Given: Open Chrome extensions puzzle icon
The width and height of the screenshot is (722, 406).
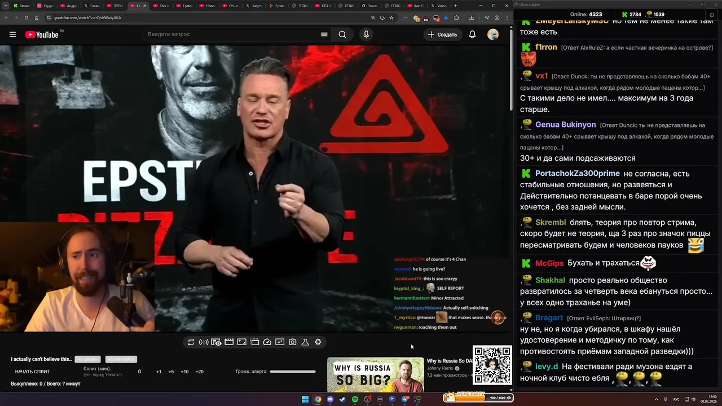Looking at the screenshot, I should click(x=456, y=17).
